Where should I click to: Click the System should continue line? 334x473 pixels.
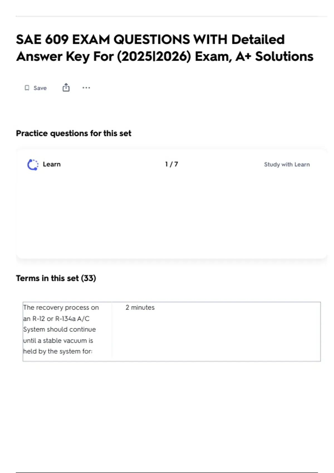click(59, 329)
